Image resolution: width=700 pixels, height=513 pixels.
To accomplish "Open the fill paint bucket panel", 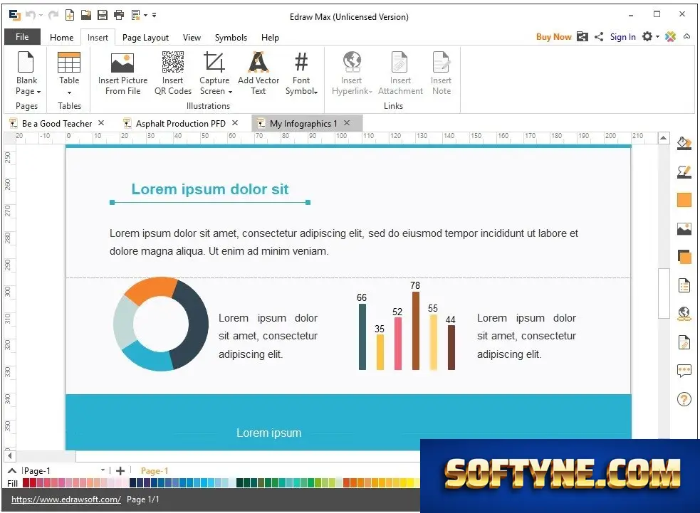I will [684, 144].
